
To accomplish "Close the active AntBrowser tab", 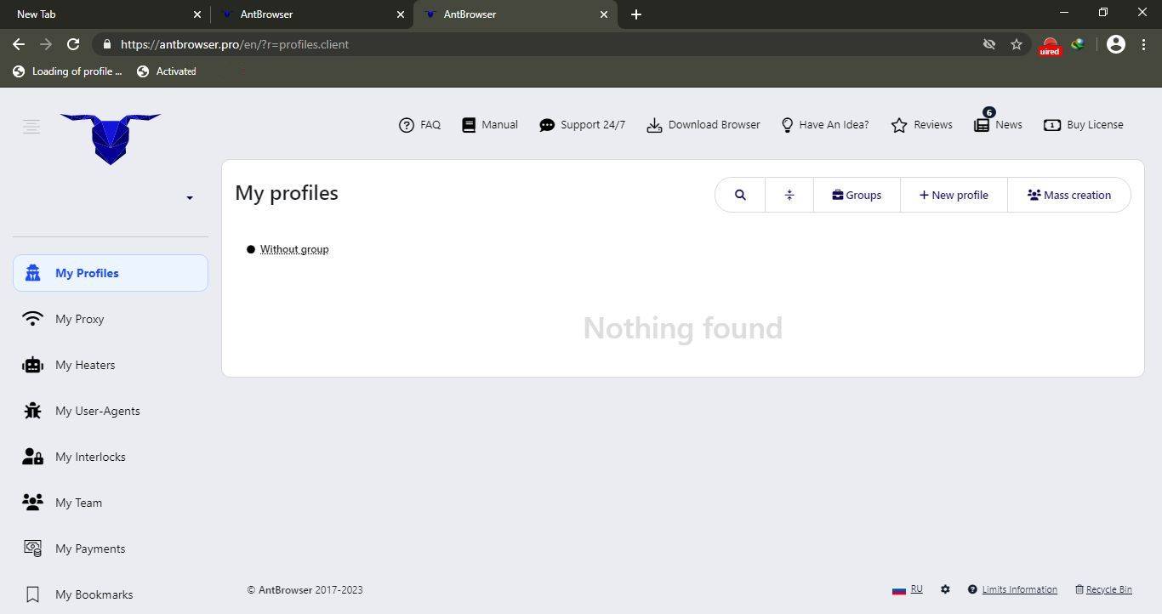I will click(604, 14).
